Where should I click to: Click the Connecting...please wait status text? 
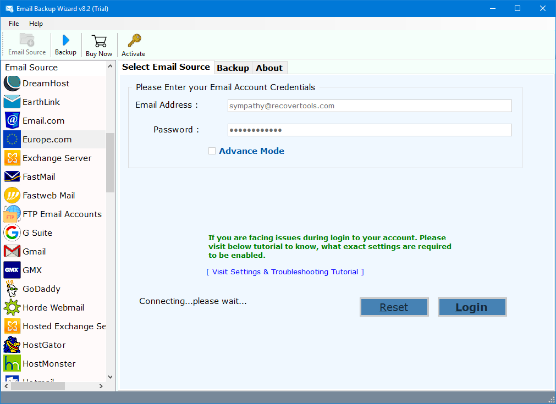[x=193, y=301]
